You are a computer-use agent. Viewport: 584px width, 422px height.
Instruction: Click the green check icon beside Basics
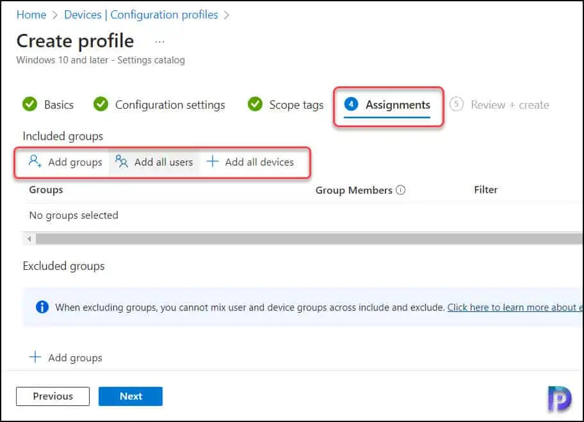[30, 104]
